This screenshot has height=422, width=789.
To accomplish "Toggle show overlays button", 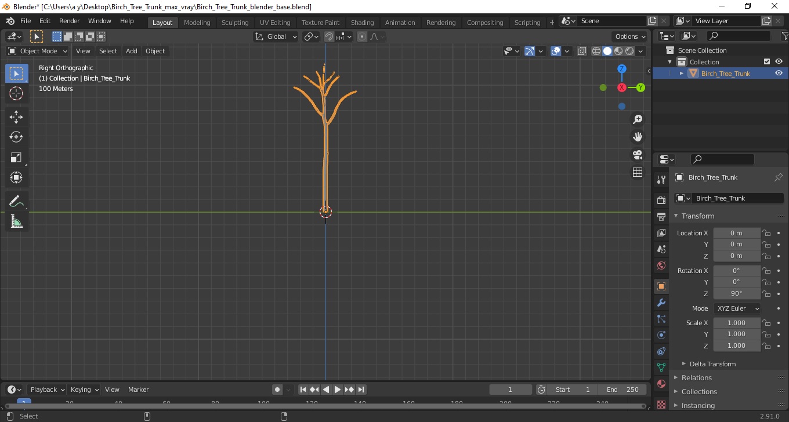I will point(556,51).
